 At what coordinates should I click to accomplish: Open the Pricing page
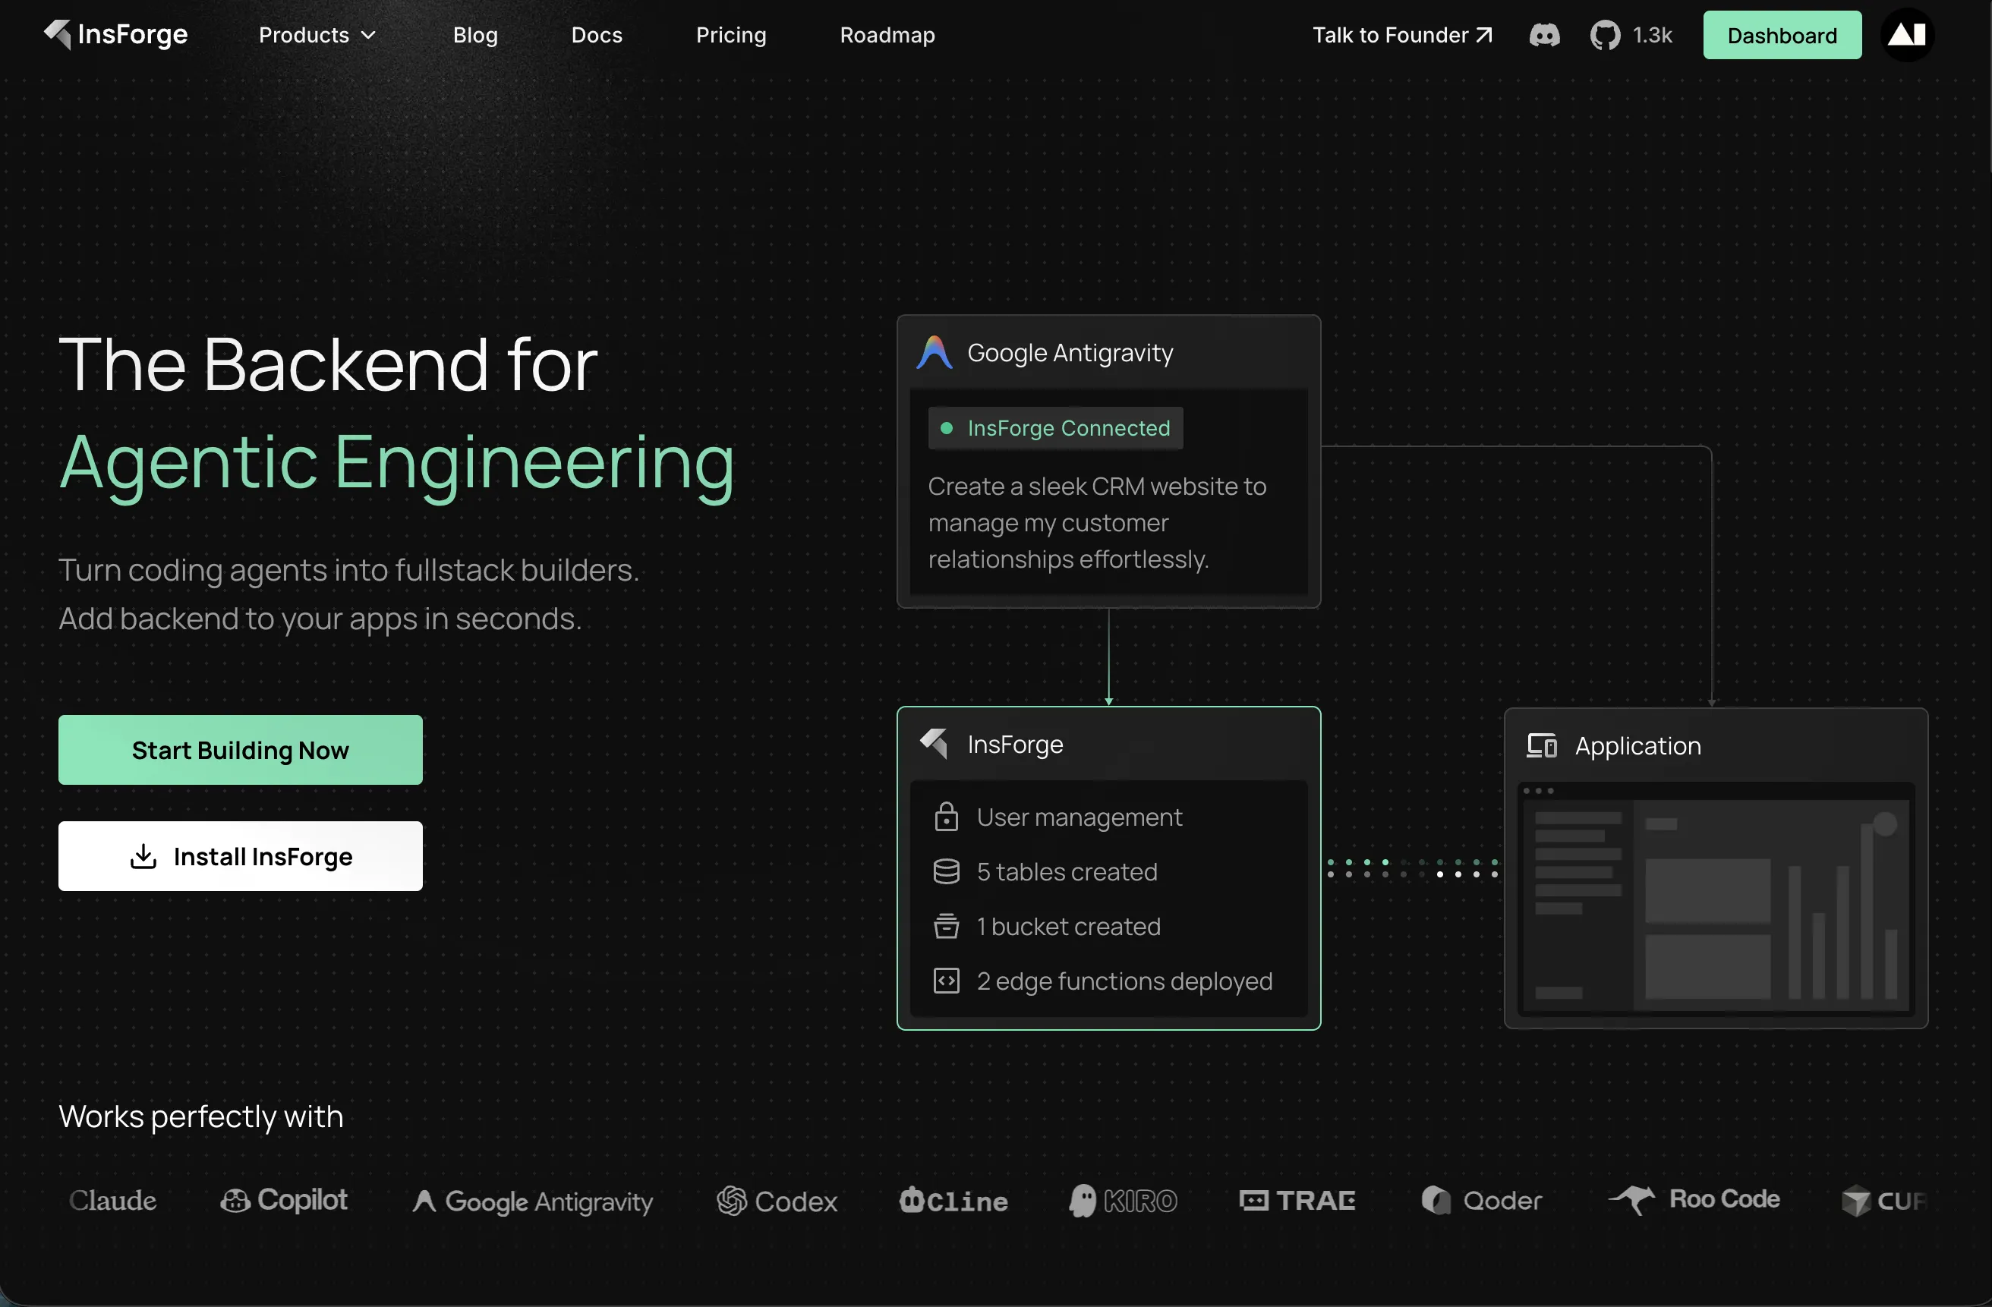732,35
